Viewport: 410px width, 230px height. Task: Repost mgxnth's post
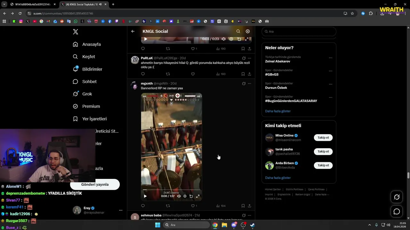[x=168, y=206]
